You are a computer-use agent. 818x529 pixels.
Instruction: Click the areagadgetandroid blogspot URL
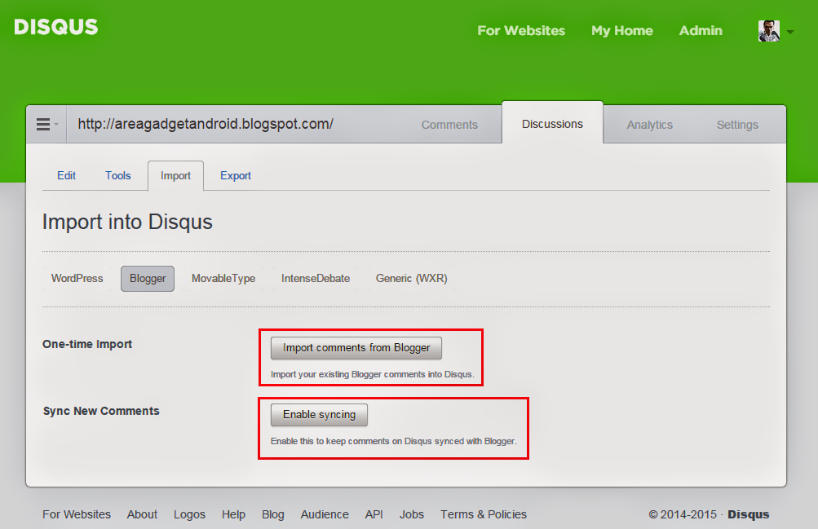[x=206, y=124]
